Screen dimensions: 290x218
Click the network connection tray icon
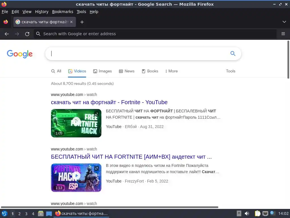click(x=265, y=213)
